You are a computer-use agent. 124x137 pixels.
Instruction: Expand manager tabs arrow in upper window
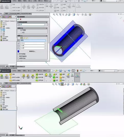[x=15, y=17]
